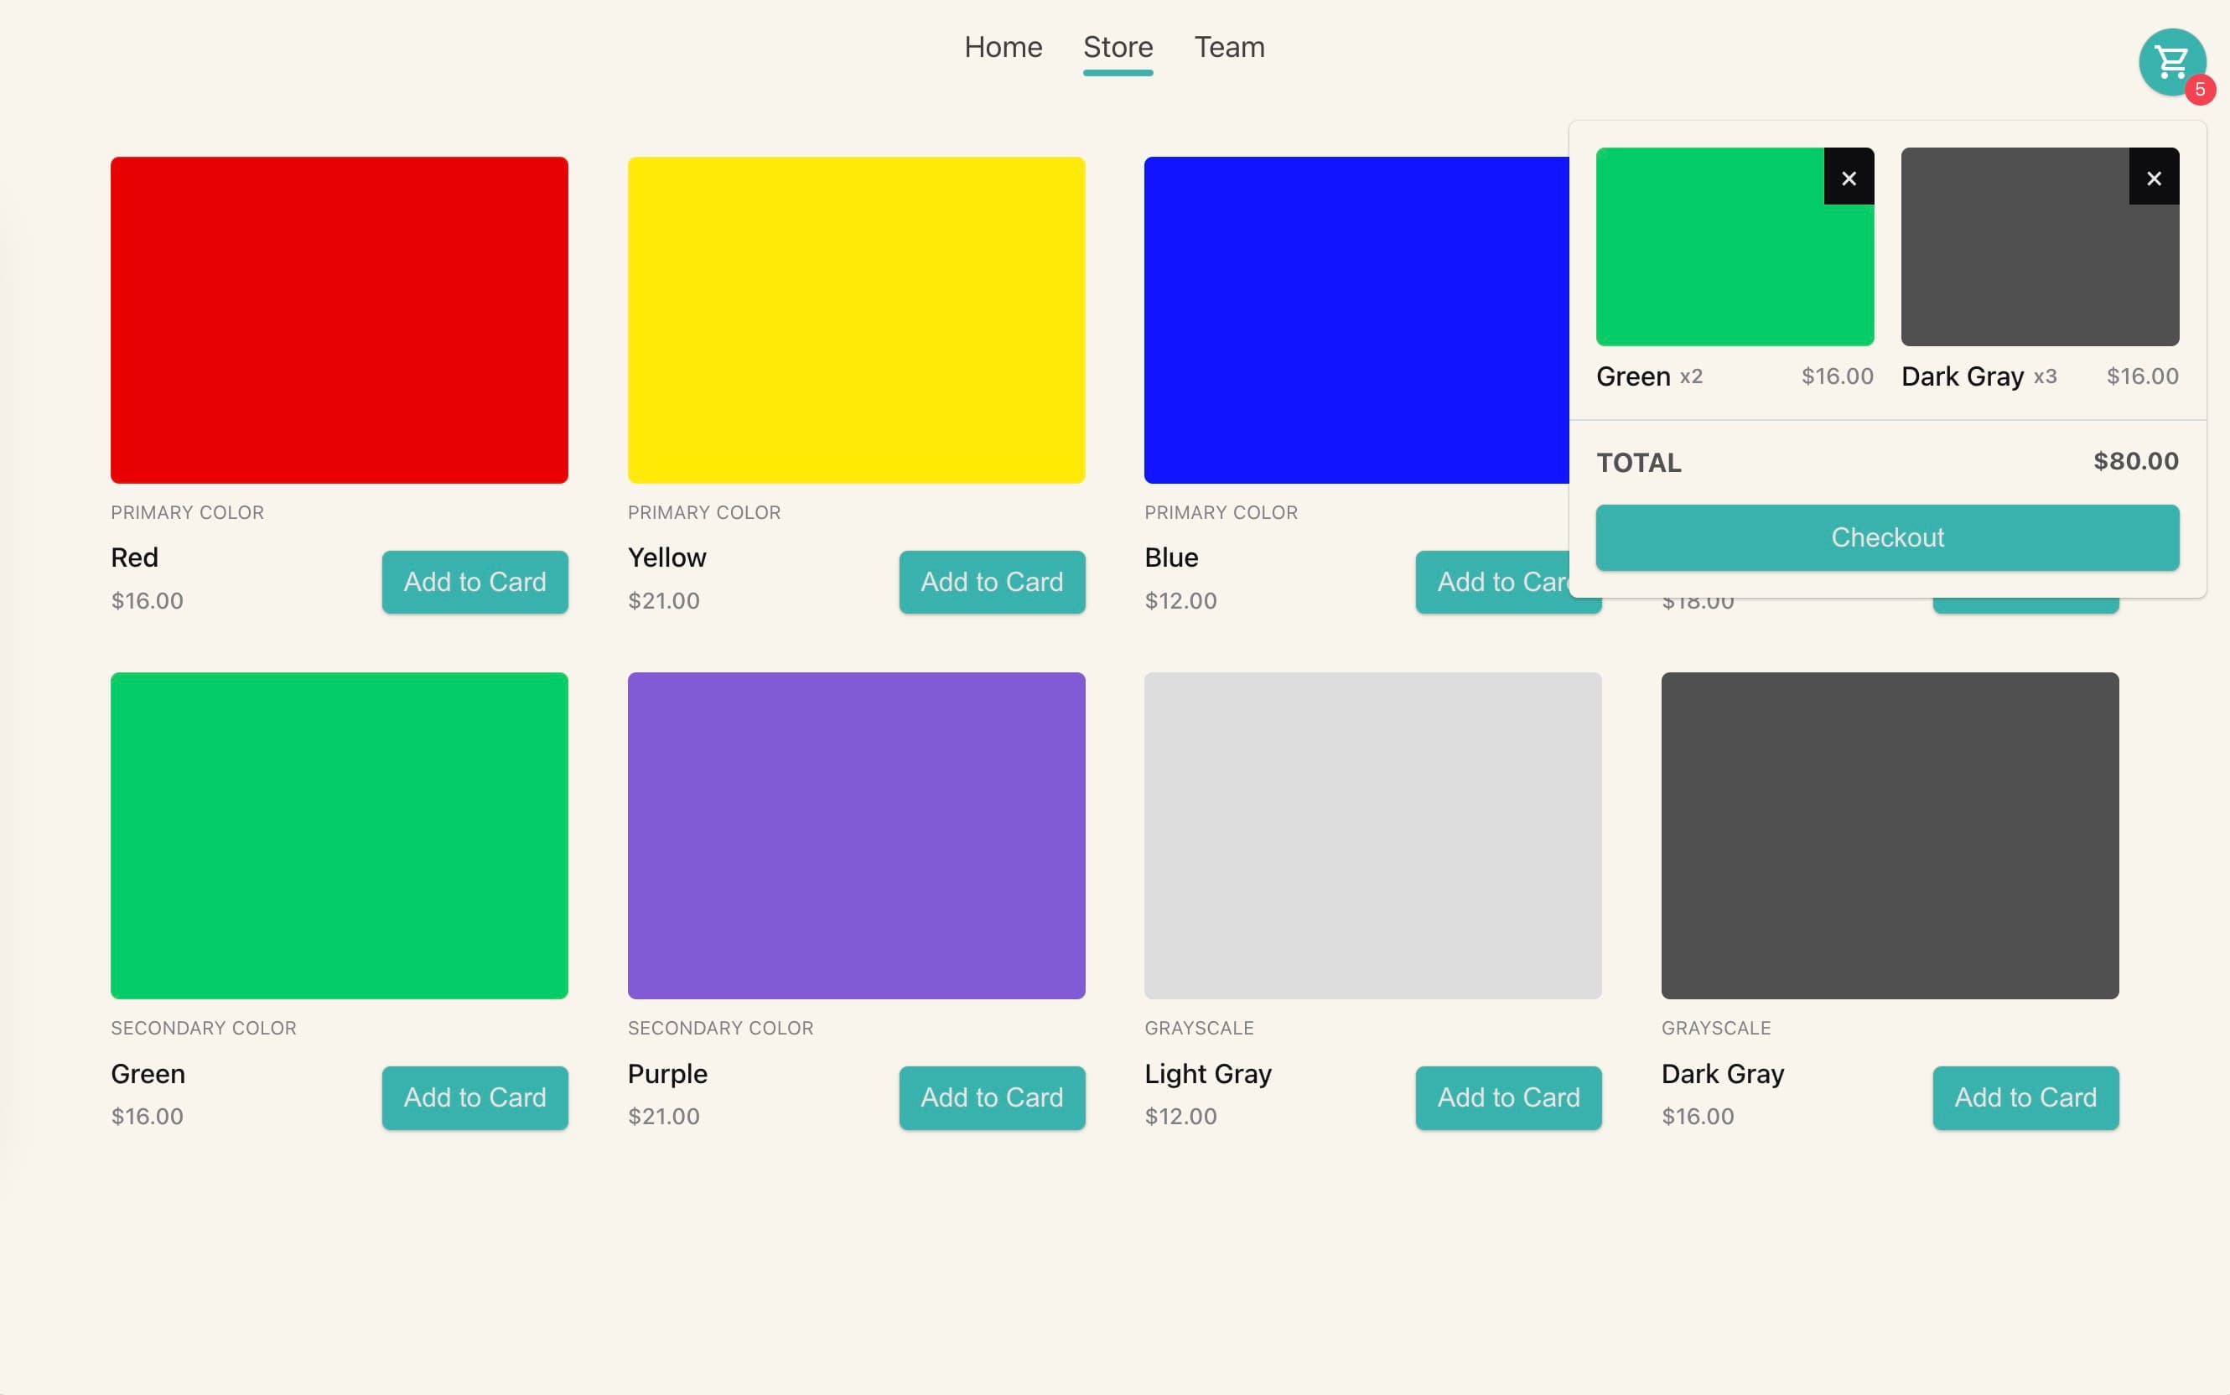Click the x2 quantity label
The height and width of the screenshot is (1395, 2230).
[x=1691, y=377]
